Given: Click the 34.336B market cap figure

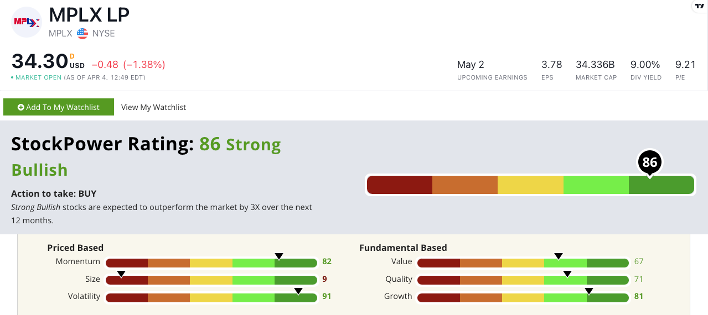Looking at the screenshot, I should click(596, 65).
